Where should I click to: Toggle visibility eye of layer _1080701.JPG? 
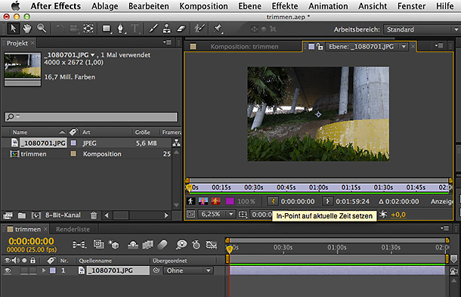tap(8, 271)
